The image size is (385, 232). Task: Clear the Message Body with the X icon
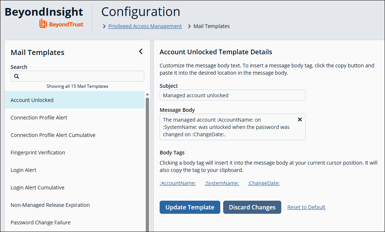(x=300, y=119)
